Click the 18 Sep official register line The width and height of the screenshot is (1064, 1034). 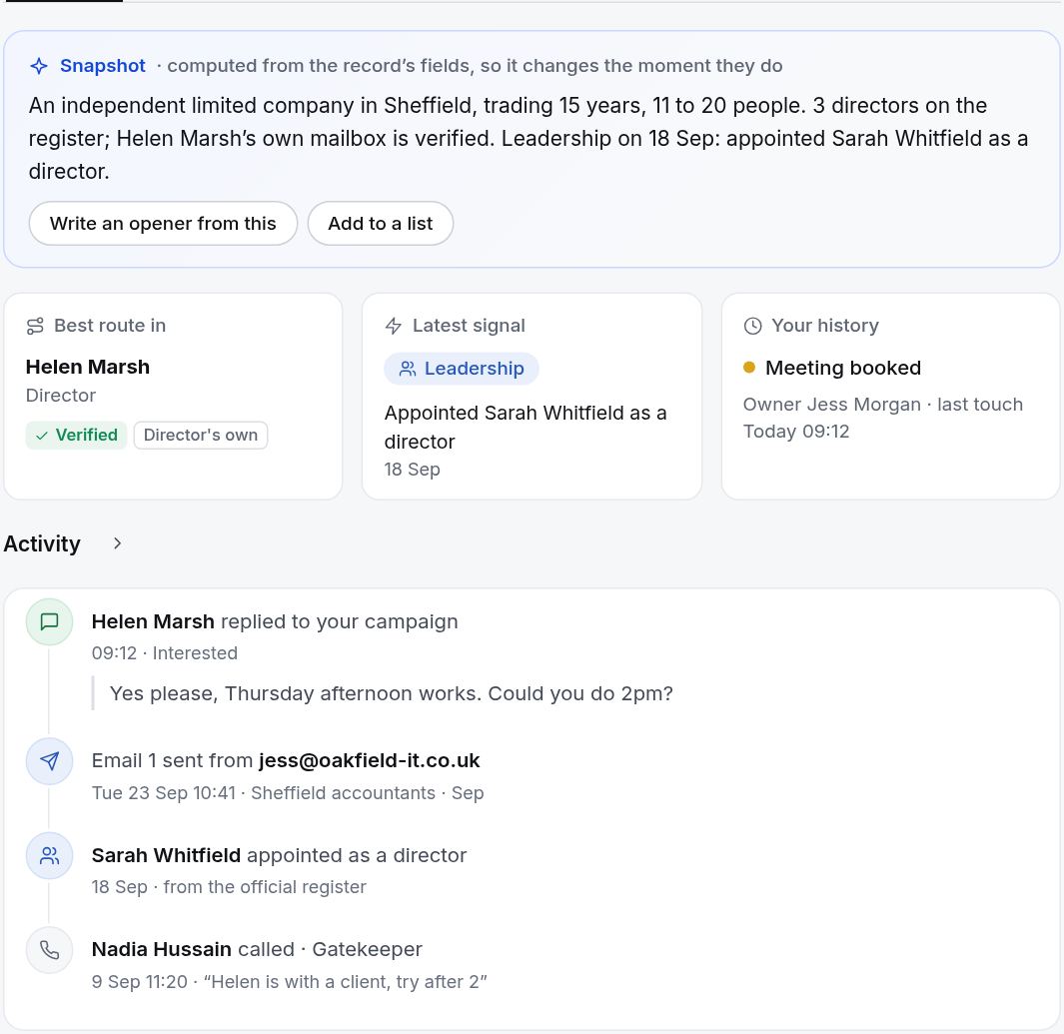tap(229, 887)
